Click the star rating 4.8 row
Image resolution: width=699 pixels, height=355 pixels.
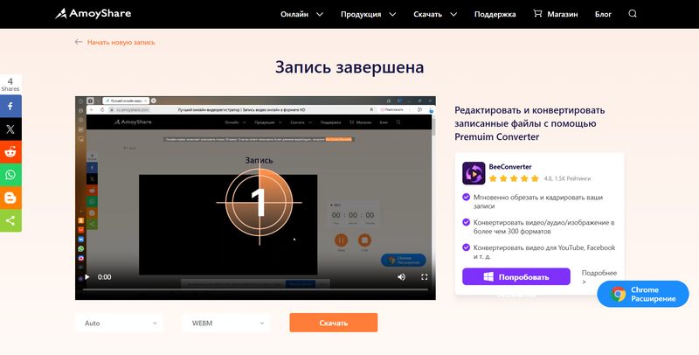pos(539,178)
